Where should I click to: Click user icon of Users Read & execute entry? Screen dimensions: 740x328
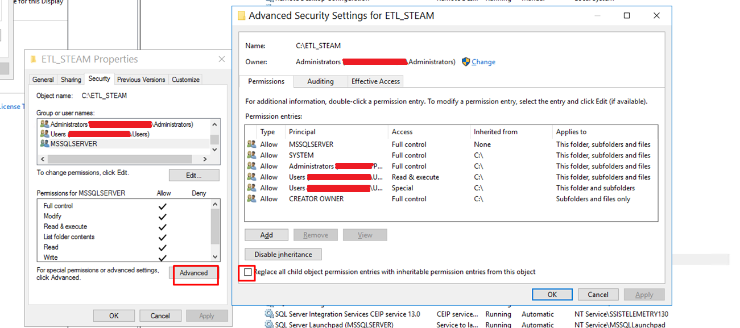coord(251,177)
